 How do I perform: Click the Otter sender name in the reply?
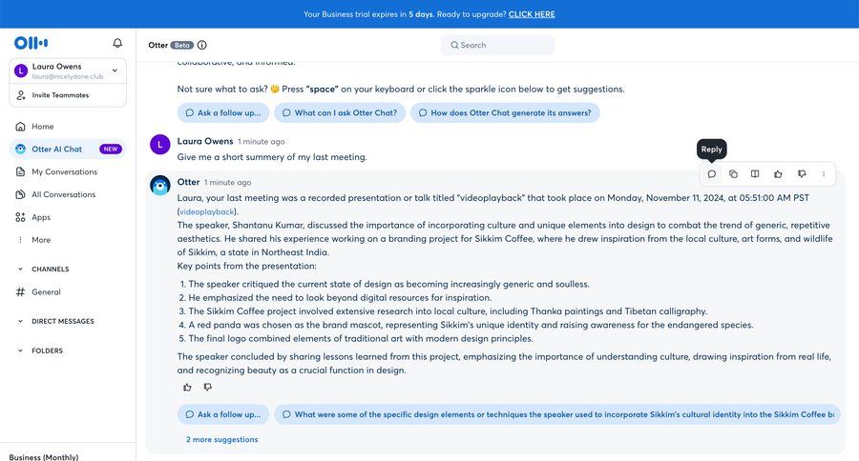[x=188, y=182]
